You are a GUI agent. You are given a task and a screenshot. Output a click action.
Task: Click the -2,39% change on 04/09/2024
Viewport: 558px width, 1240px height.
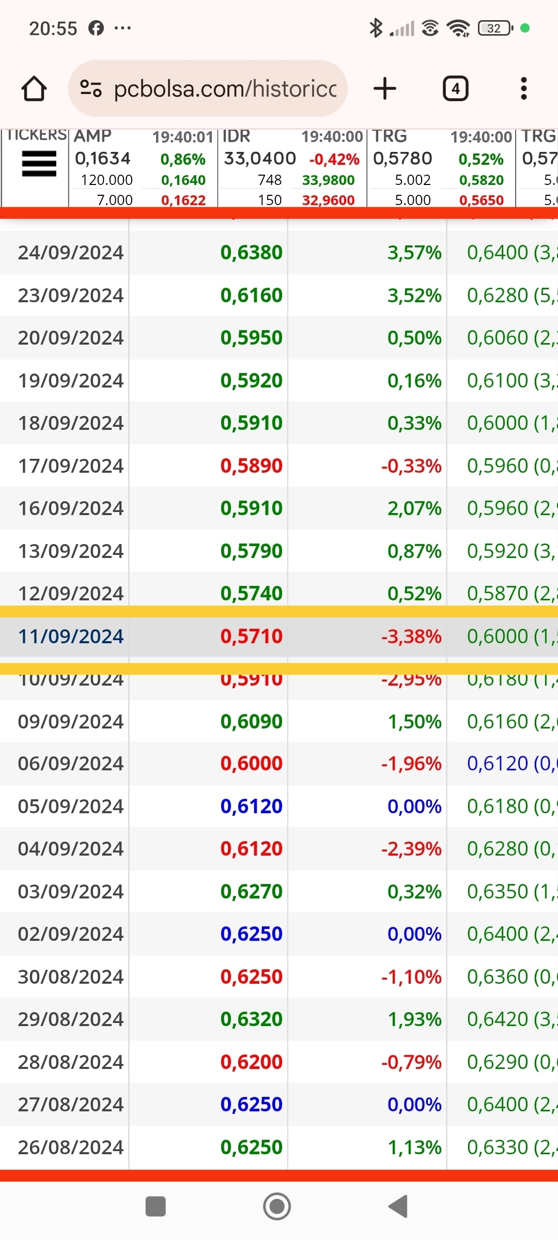[412, 849]
